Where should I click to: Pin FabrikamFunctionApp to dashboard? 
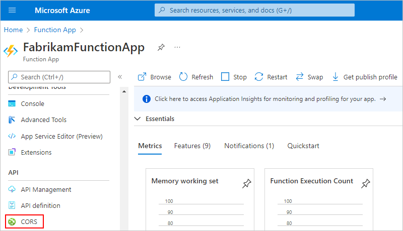[x=161, y=47]
